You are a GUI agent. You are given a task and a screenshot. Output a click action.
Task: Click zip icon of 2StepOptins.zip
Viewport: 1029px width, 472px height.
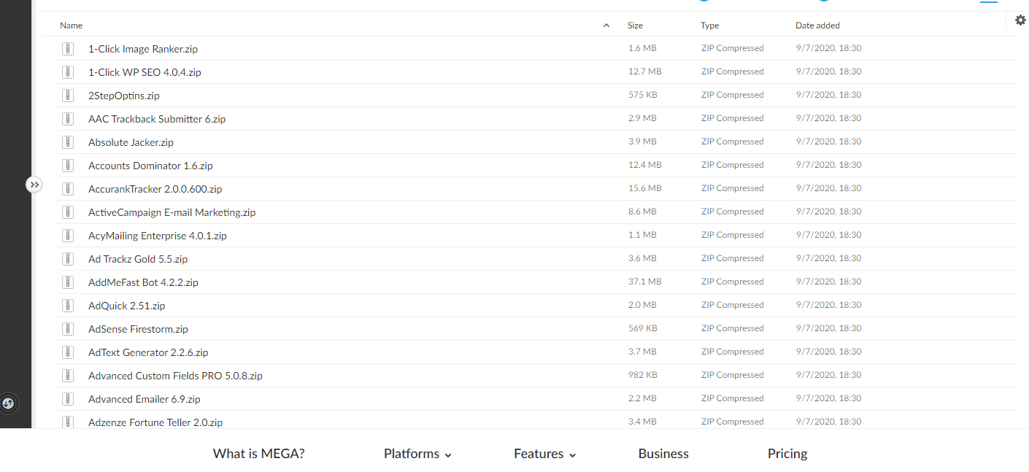[68, 96]
